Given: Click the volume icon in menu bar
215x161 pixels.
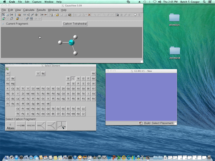Looking at the screenshot, I should 159,2.
